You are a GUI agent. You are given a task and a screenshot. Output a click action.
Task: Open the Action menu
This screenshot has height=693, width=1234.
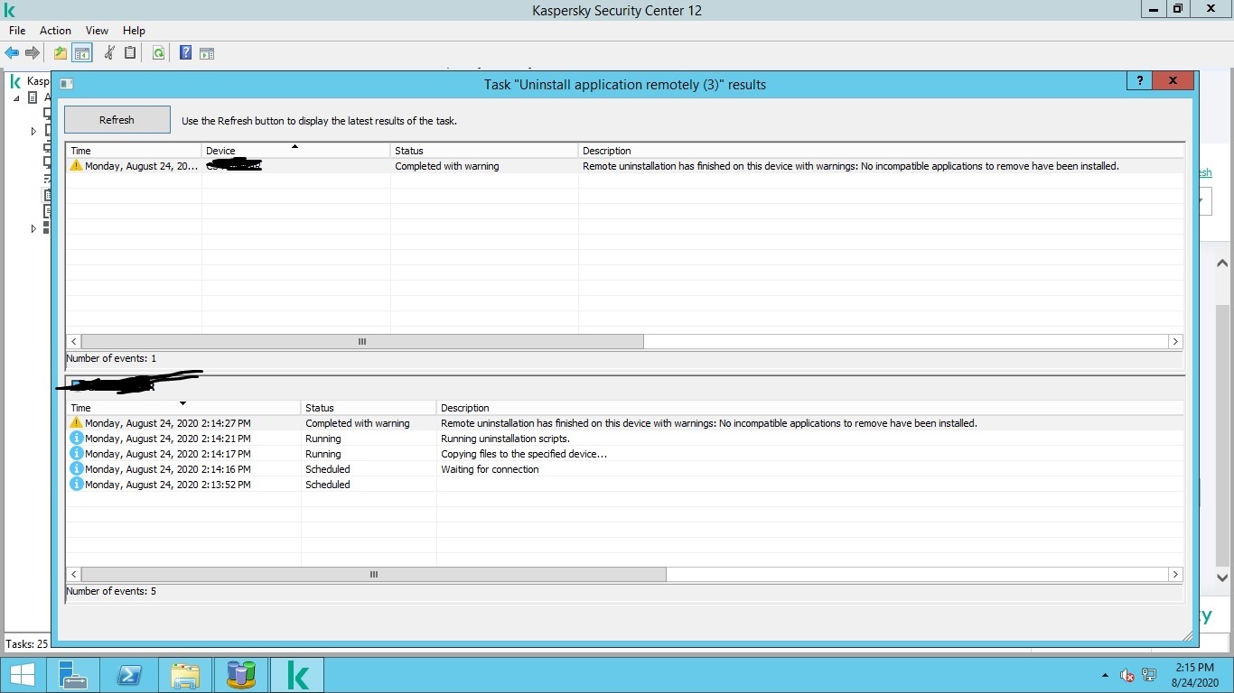click(x=55, y=31)
